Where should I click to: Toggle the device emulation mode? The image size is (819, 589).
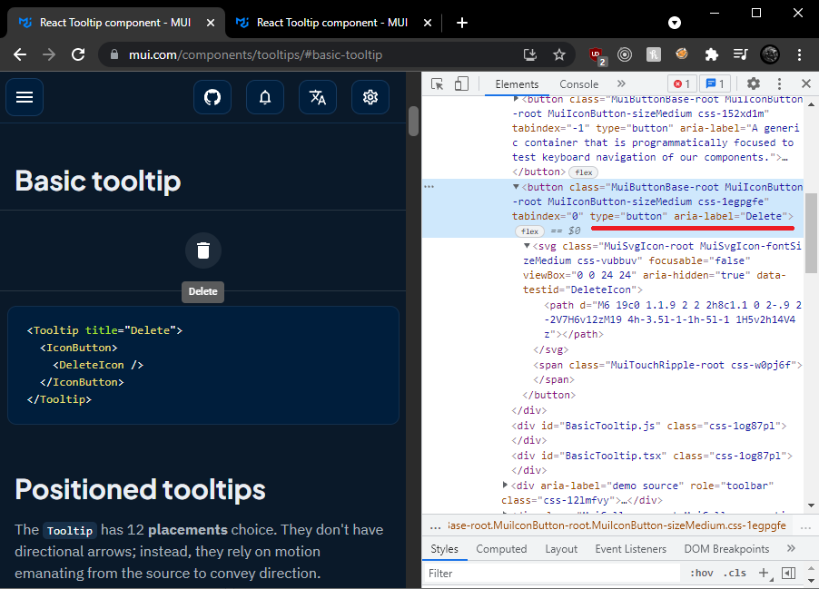pos(461,83)
